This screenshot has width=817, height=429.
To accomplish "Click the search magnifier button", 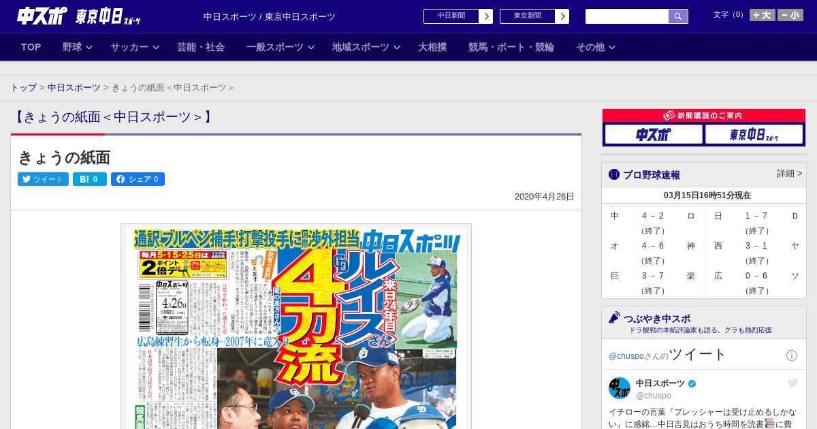I will point(678,16).
